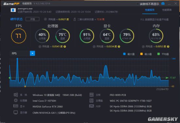Toggle the green 平均值 legend swatch
Screen dimensions: 180x123
click(x=158, y=54)
